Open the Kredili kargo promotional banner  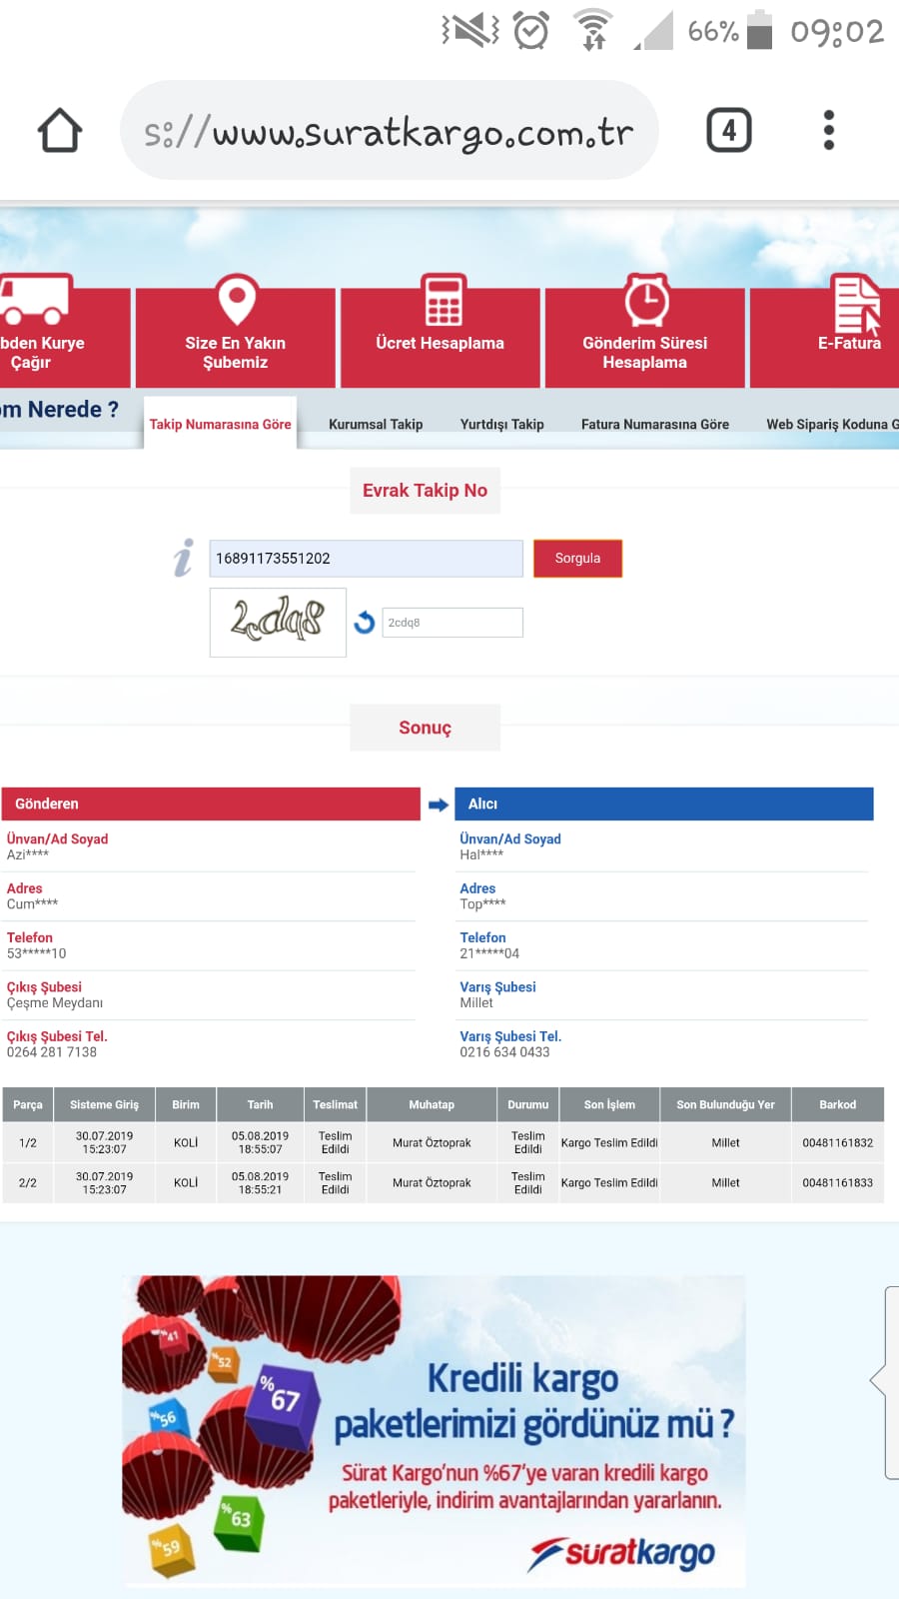(435, 1431)
